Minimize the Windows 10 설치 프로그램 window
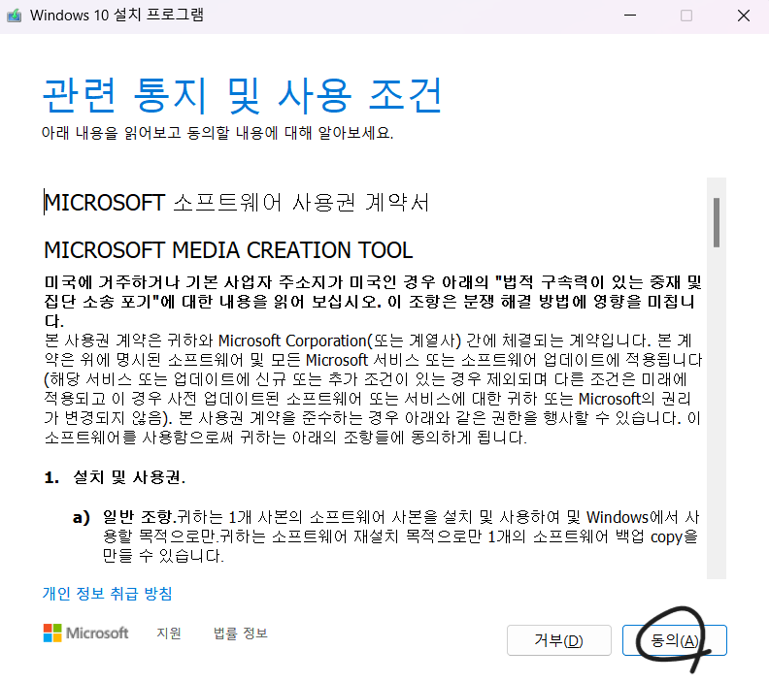This screenshot has height=682, width=769. point(630,16)
